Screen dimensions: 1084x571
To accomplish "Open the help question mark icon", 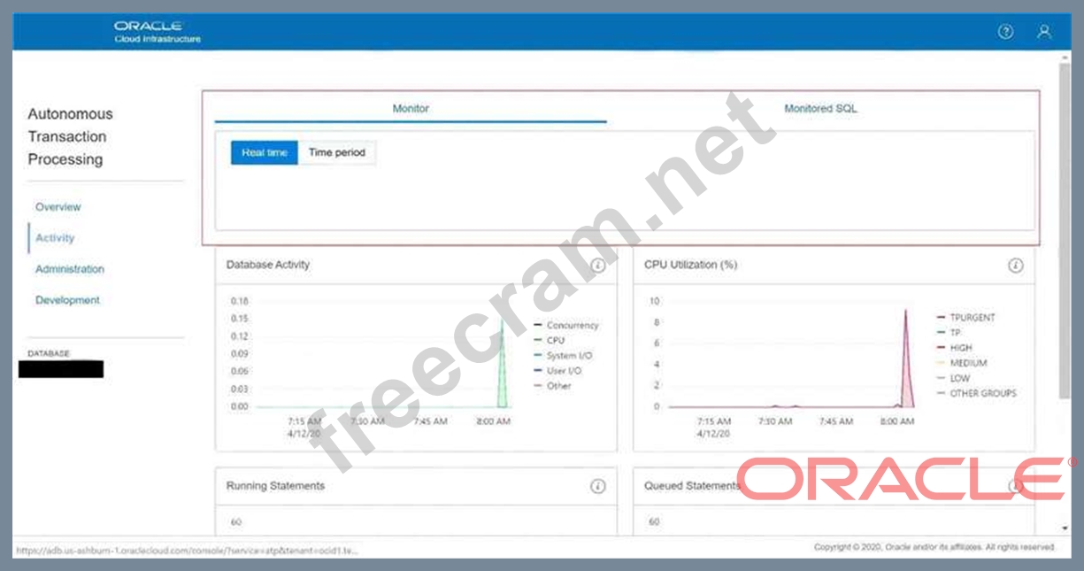I will point(1005,32).
